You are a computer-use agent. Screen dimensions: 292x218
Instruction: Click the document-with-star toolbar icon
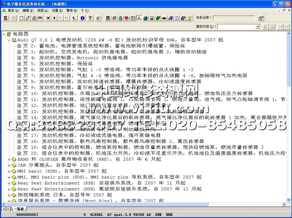click(34, 18)
